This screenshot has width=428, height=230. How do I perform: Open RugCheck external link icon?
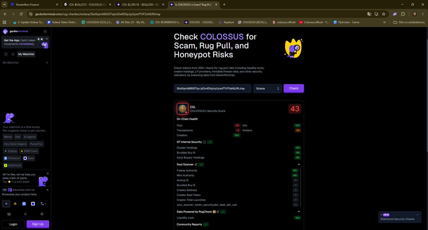click(218, 212)
